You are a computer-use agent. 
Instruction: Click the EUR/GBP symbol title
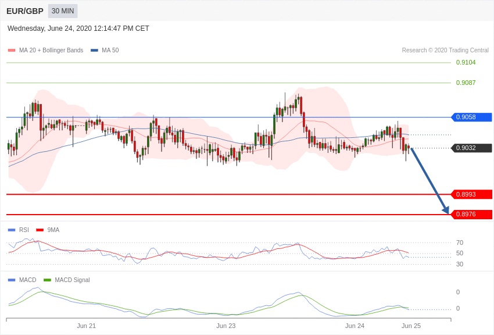click(x=25, y=11)
